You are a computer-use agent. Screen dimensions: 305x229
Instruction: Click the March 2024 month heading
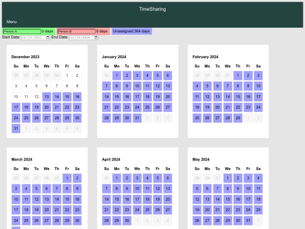[21, 159]
